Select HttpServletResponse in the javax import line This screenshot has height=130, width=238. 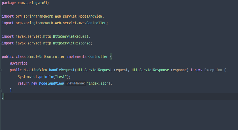[72, 43]
